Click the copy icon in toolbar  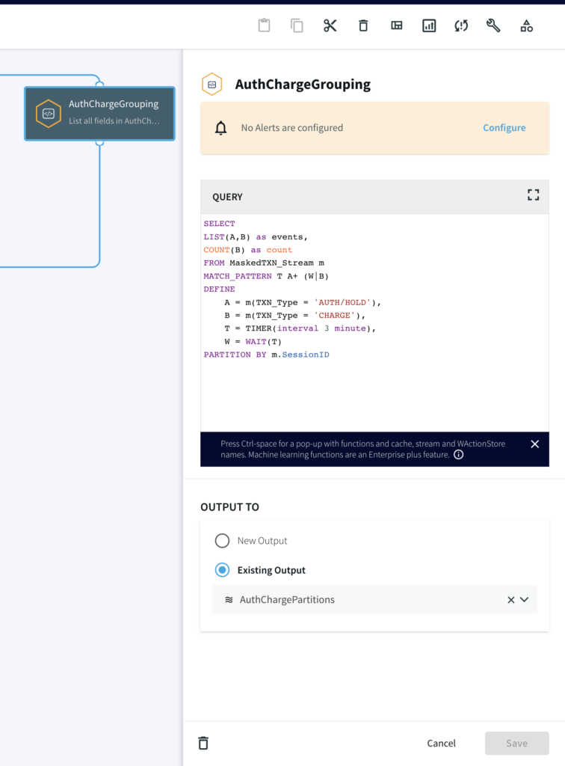click(297, 25)
